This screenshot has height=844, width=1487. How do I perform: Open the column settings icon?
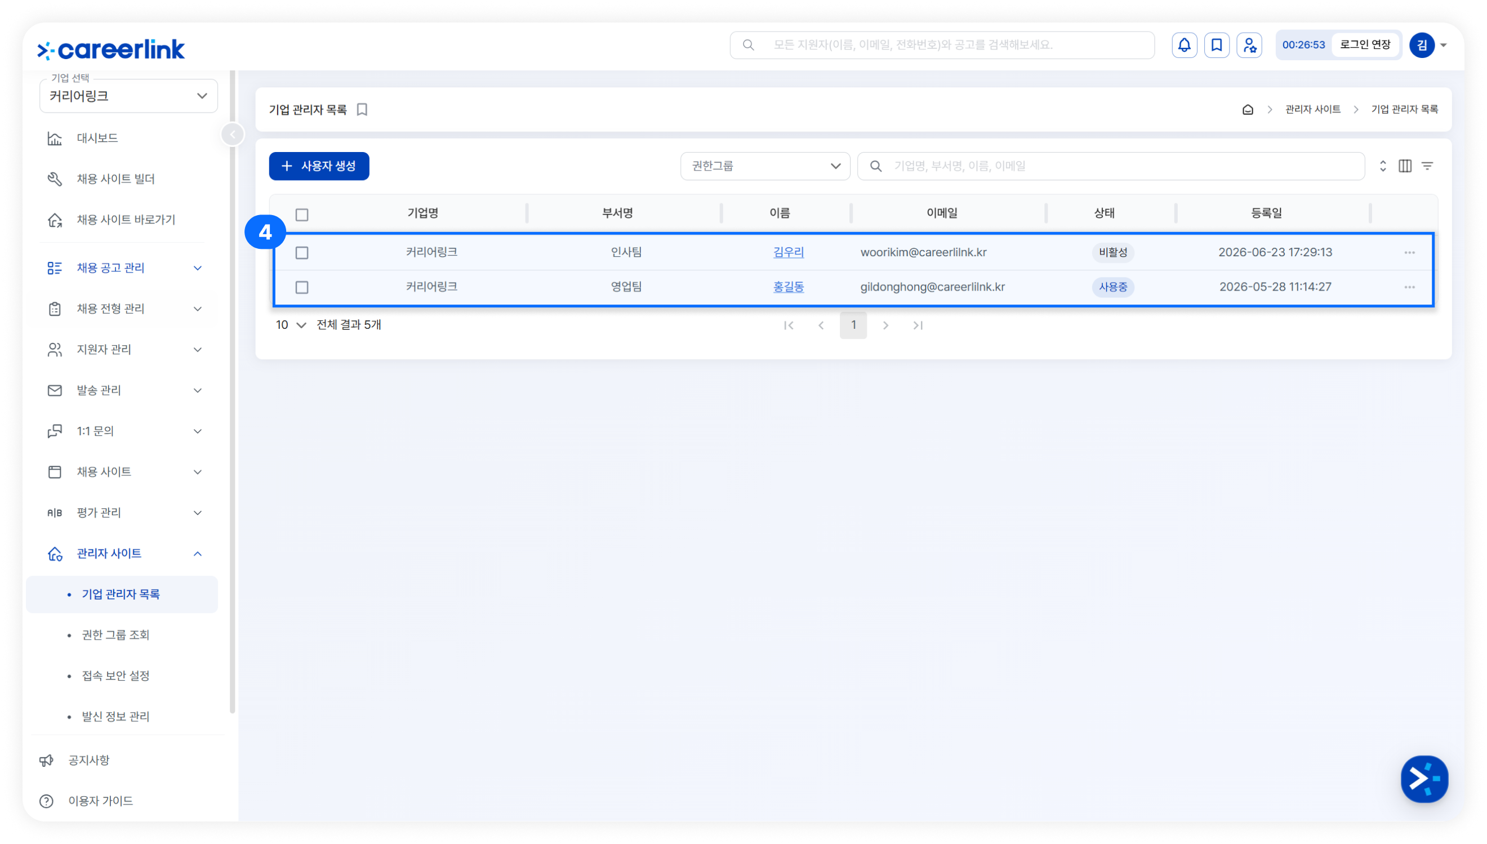1405,166
